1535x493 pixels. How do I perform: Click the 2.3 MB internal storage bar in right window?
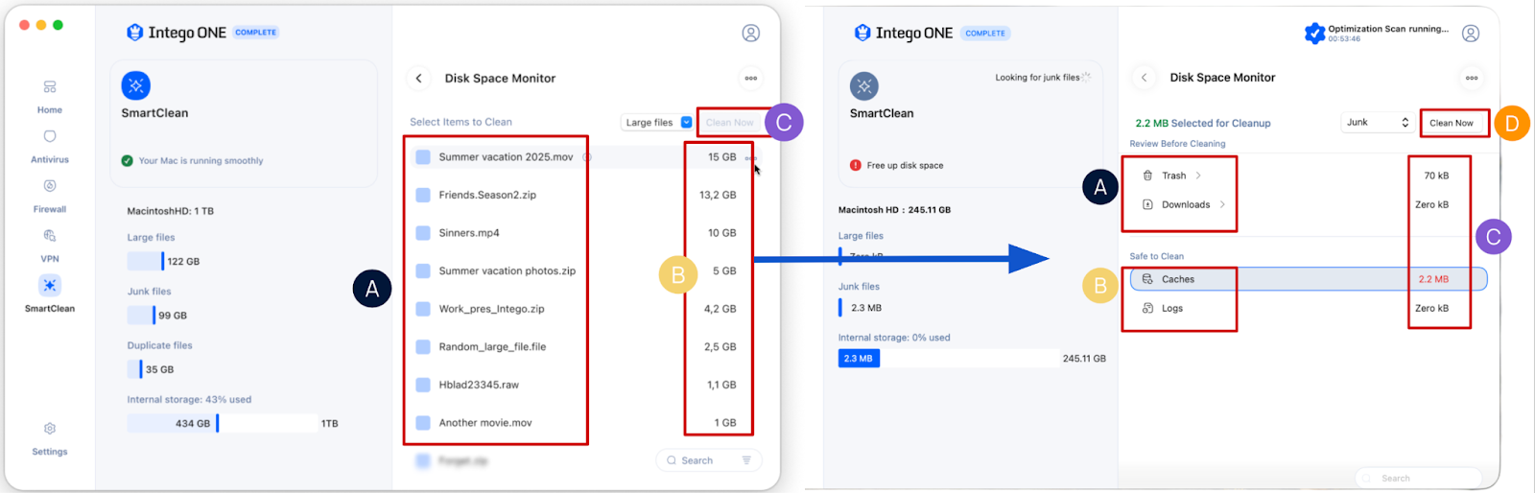click(x=859, y=359)
